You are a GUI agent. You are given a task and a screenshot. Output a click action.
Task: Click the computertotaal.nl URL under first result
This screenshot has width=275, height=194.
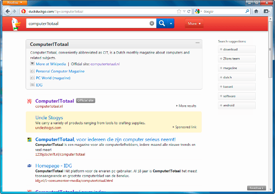[x=49, y=106]
